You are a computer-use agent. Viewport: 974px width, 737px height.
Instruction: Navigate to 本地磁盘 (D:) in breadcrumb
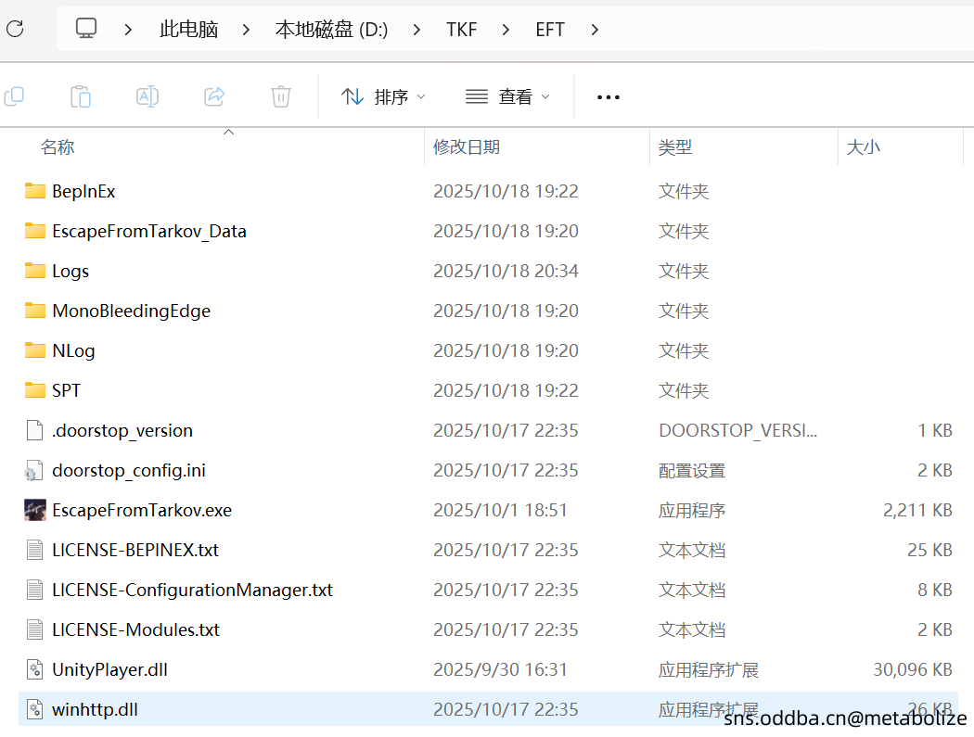331,29
